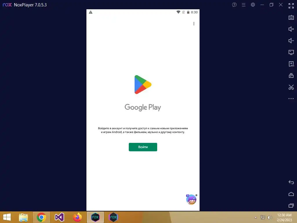This screenshot has width=297, height=223.
Task: Click the Android back arrow in sidebar
Action: [291, 182]
